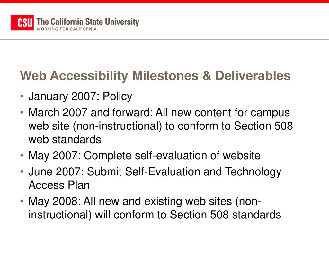329x254 pixels.
Task: Click the red CSU logo box
Action: 22,22
